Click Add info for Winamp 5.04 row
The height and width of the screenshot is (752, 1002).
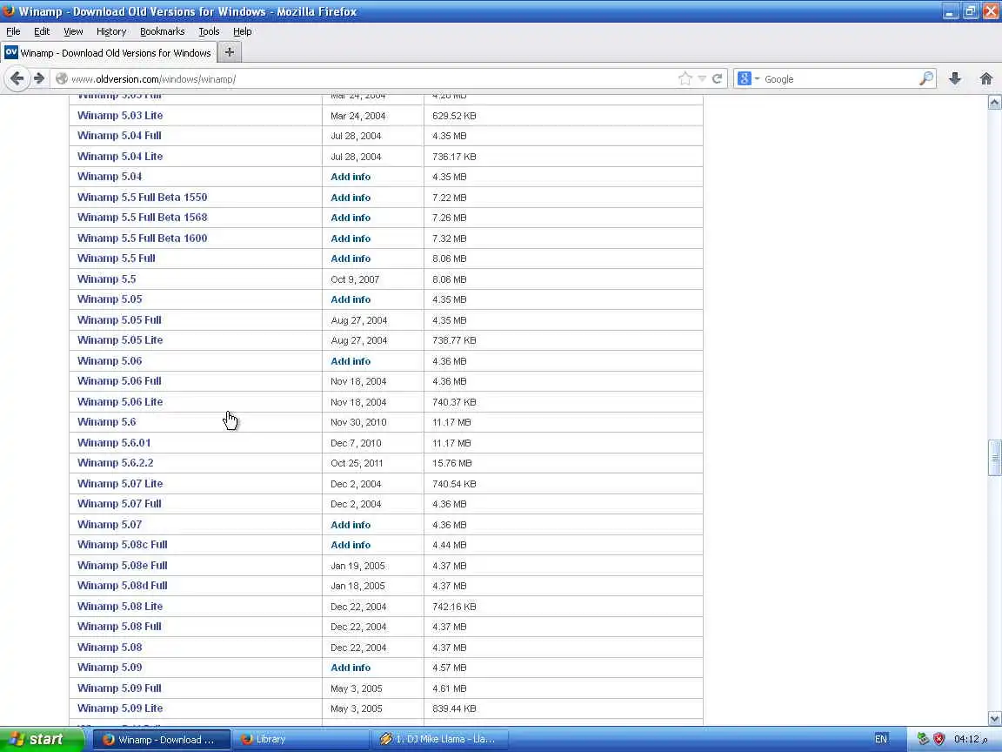click(351, 177)
